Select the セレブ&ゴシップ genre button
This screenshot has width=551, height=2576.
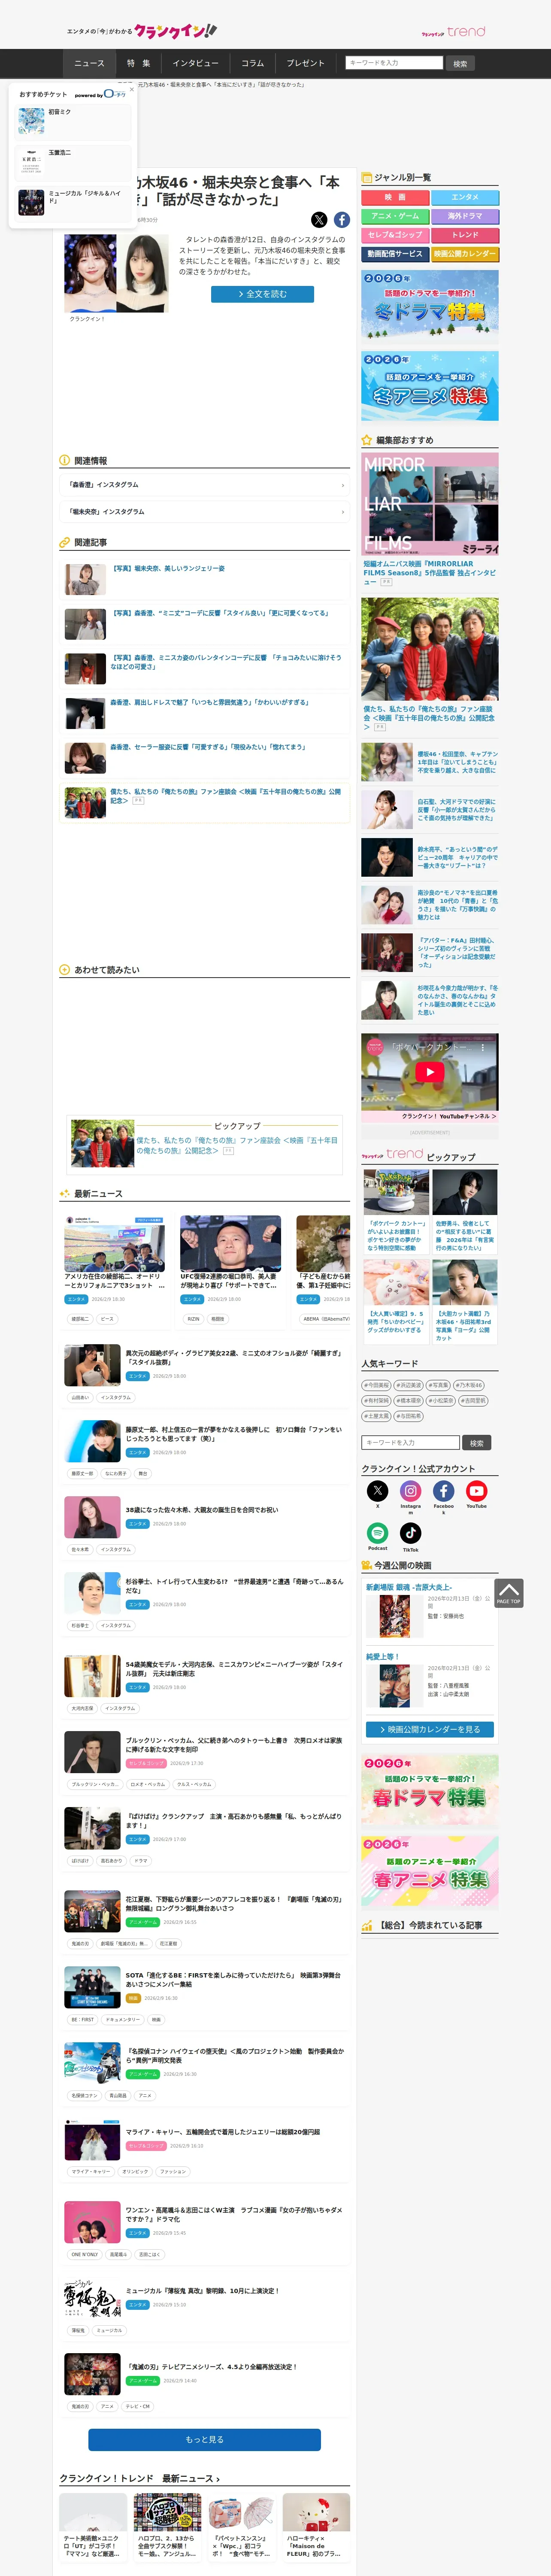[395, 235]
